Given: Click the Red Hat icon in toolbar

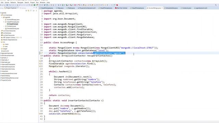Looking at the screenshot, I should coord(117,5).
